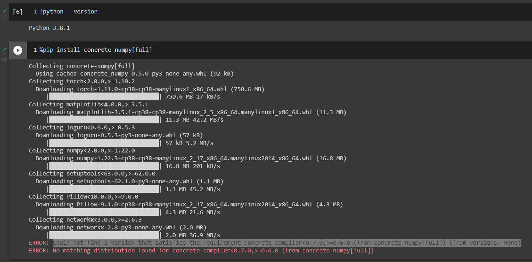Image resolution: width=532 pixels, height=262 pixels.
Task: Click the green checkmark beside the pip install cell
Action: 4,49
